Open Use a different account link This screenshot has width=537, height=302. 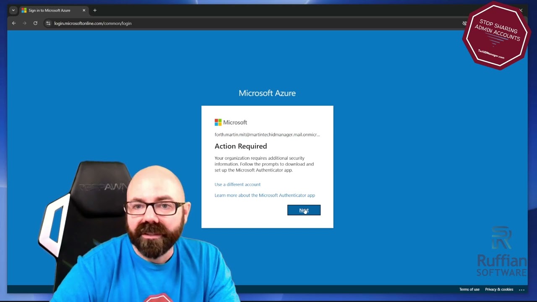click(237, 185)
